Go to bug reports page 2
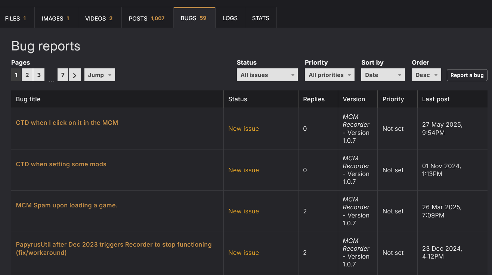492x275 pixels. 27,75
